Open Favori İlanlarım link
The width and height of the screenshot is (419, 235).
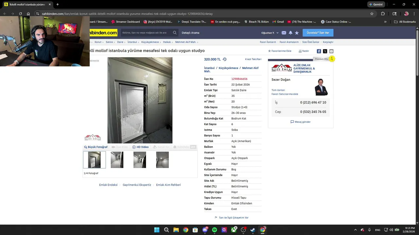pos(268,42)
